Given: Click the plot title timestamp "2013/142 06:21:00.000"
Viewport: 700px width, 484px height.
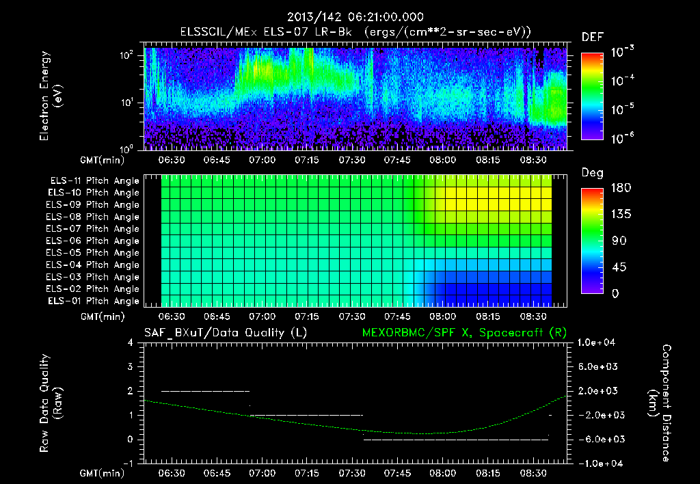Looking at the screenshot, I should [355, 17].
